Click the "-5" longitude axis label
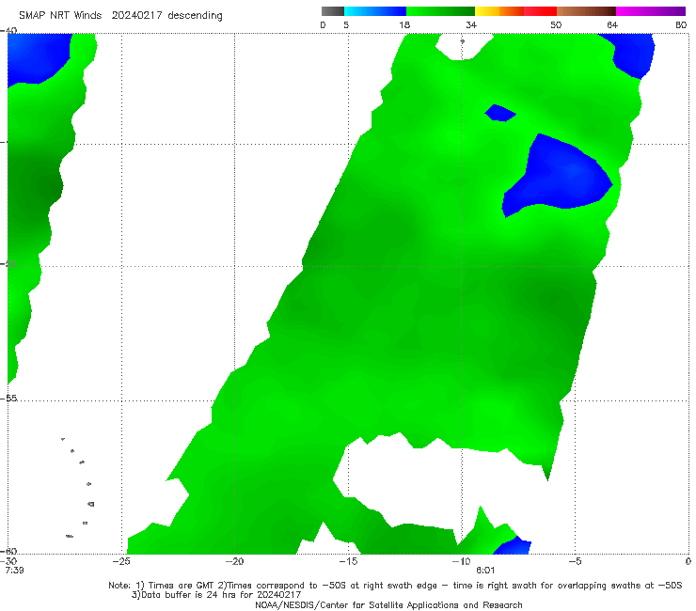 click(575, 561)
